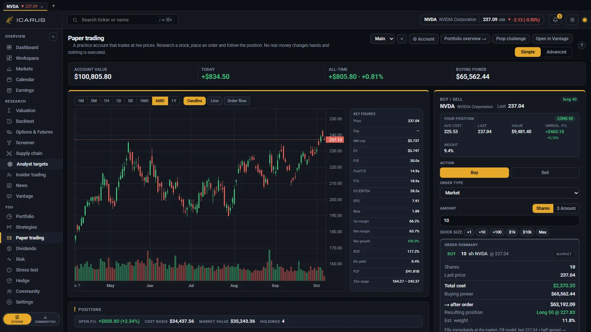Open the Main account dropdown
The width and height of the screenshot is (591, 332).
click(x=382, y=39)
